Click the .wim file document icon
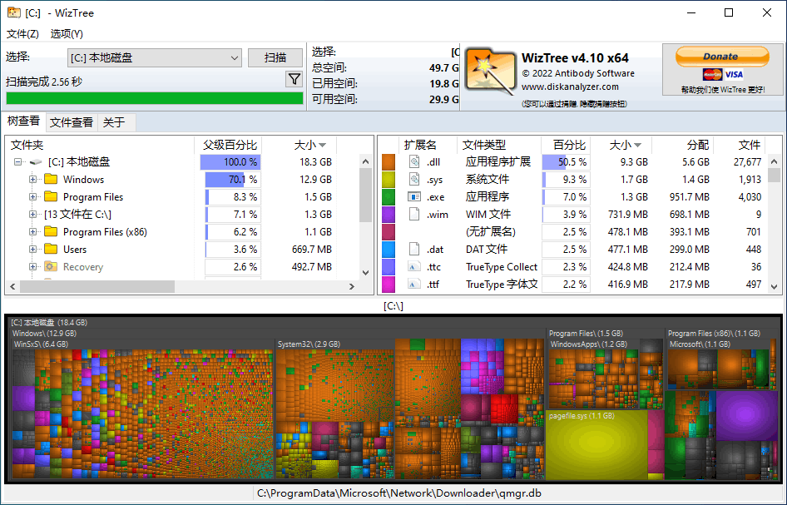Screen dimensions: 787x505 pyautogui.click(x=414, y=214)
